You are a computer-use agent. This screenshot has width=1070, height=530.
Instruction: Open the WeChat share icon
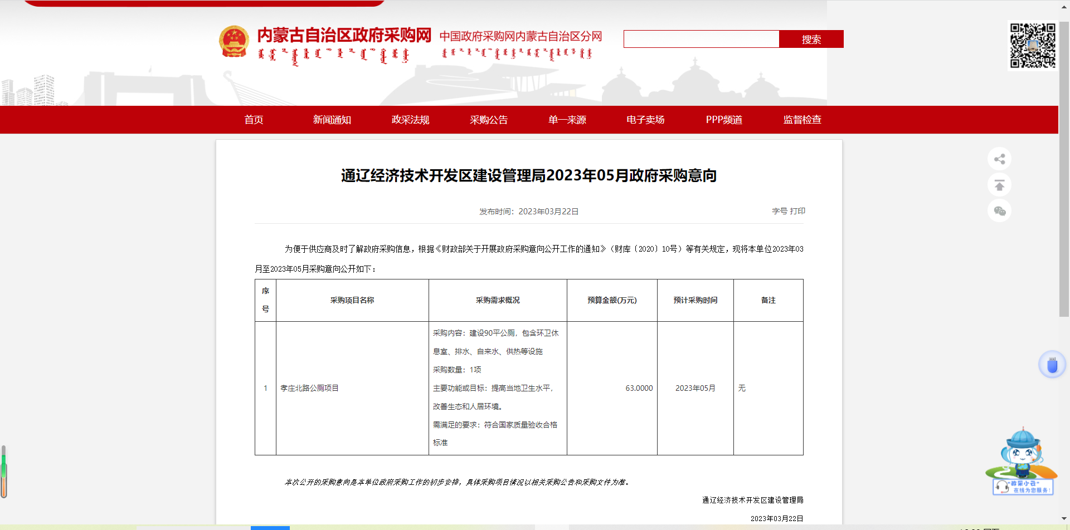[x=999, y=211]
